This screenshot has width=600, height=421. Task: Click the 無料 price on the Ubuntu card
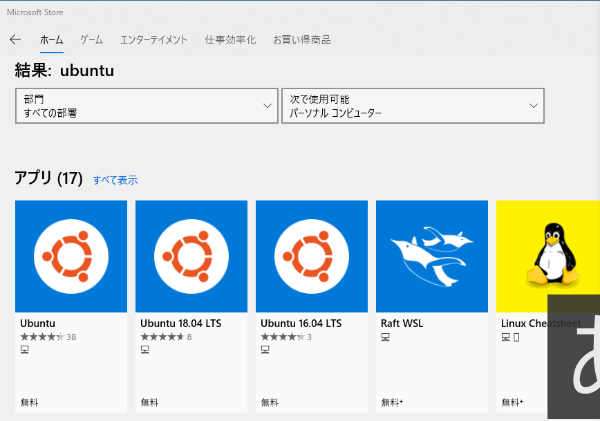point(29,402)
